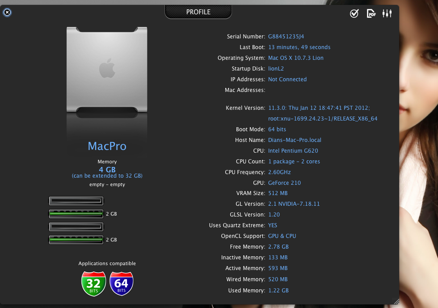This screenshot has width=438, height=308.
Task: Click the "Operating System:" label
Action: point(241,58)
